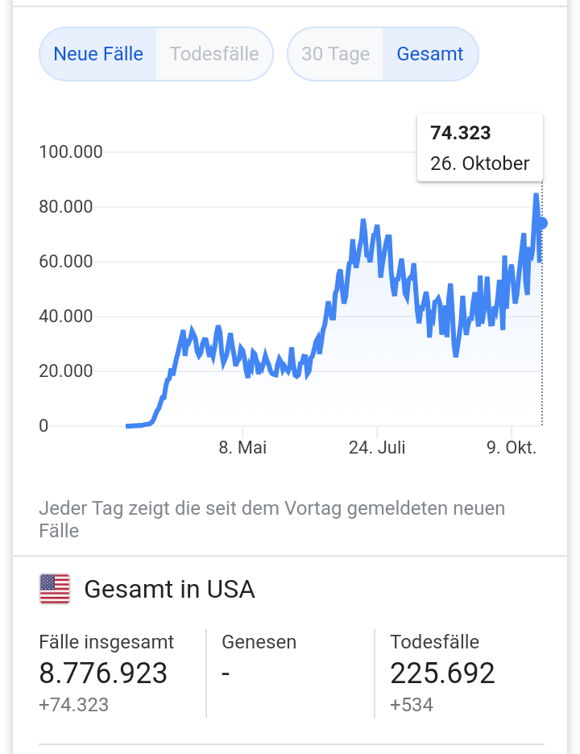Click the Gesamt in USA heading
The image size is (580, 754).
[169, 589]
